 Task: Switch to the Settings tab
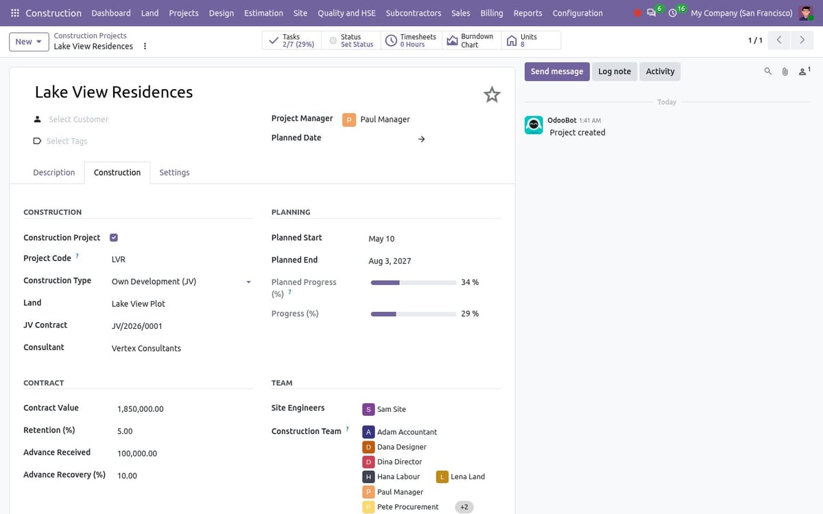click(174, 173)
